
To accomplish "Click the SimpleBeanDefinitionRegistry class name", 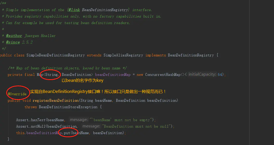I will tap(56, 55).
